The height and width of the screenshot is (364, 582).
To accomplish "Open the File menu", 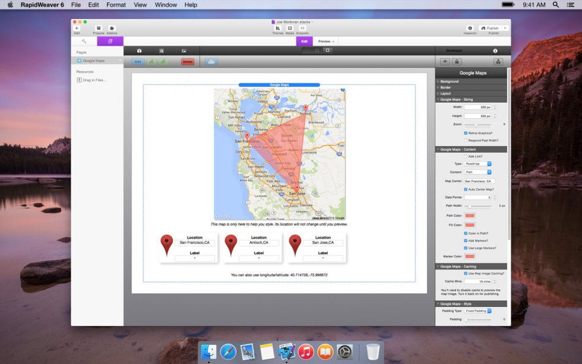I will coord(76,5).
